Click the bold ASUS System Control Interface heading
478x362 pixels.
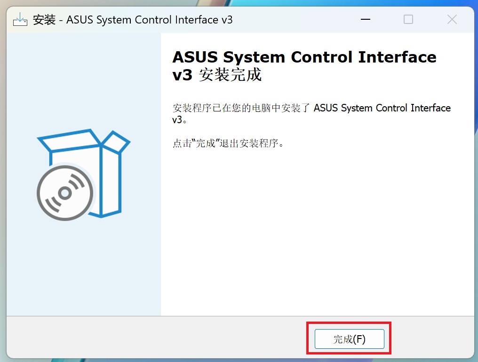coord(304,57)
